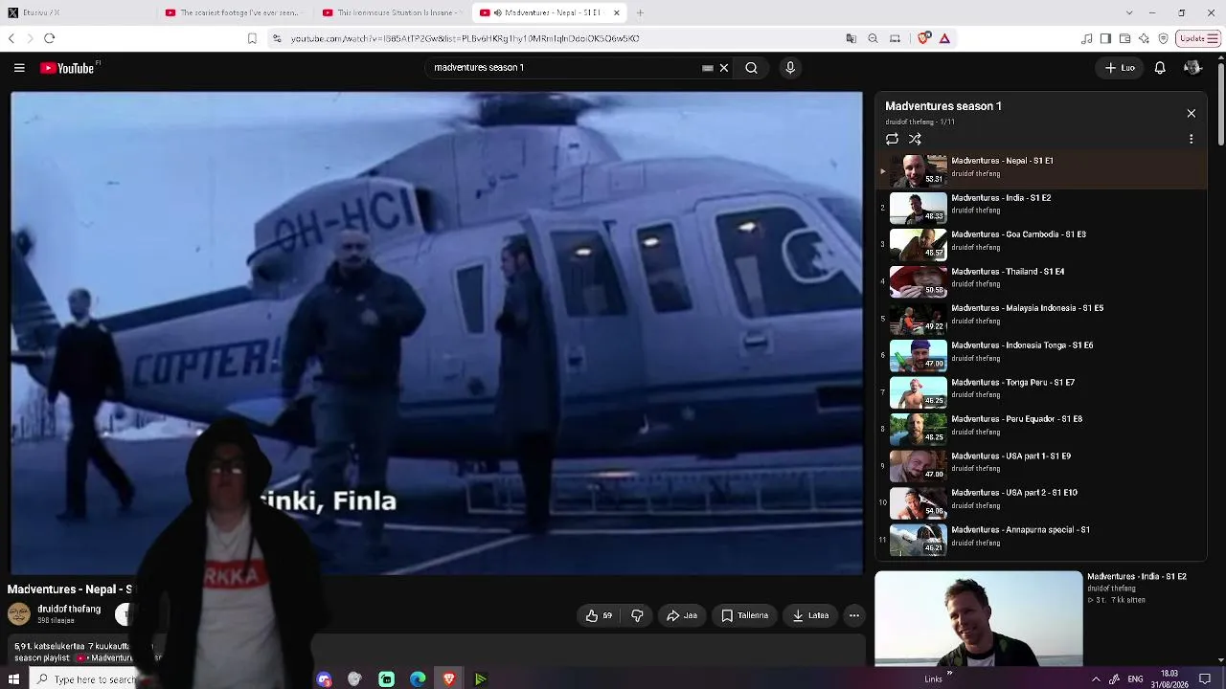
Task: Start voice search with the microphone
Action: coord(790,68)
